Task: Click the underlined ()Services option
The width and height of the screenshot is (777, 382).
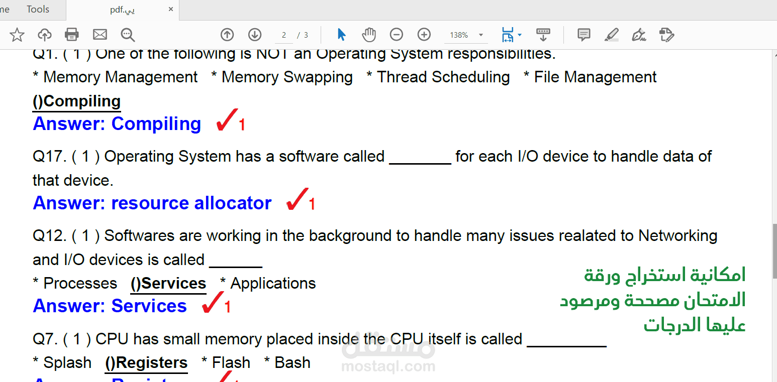Action: (168, 283)
